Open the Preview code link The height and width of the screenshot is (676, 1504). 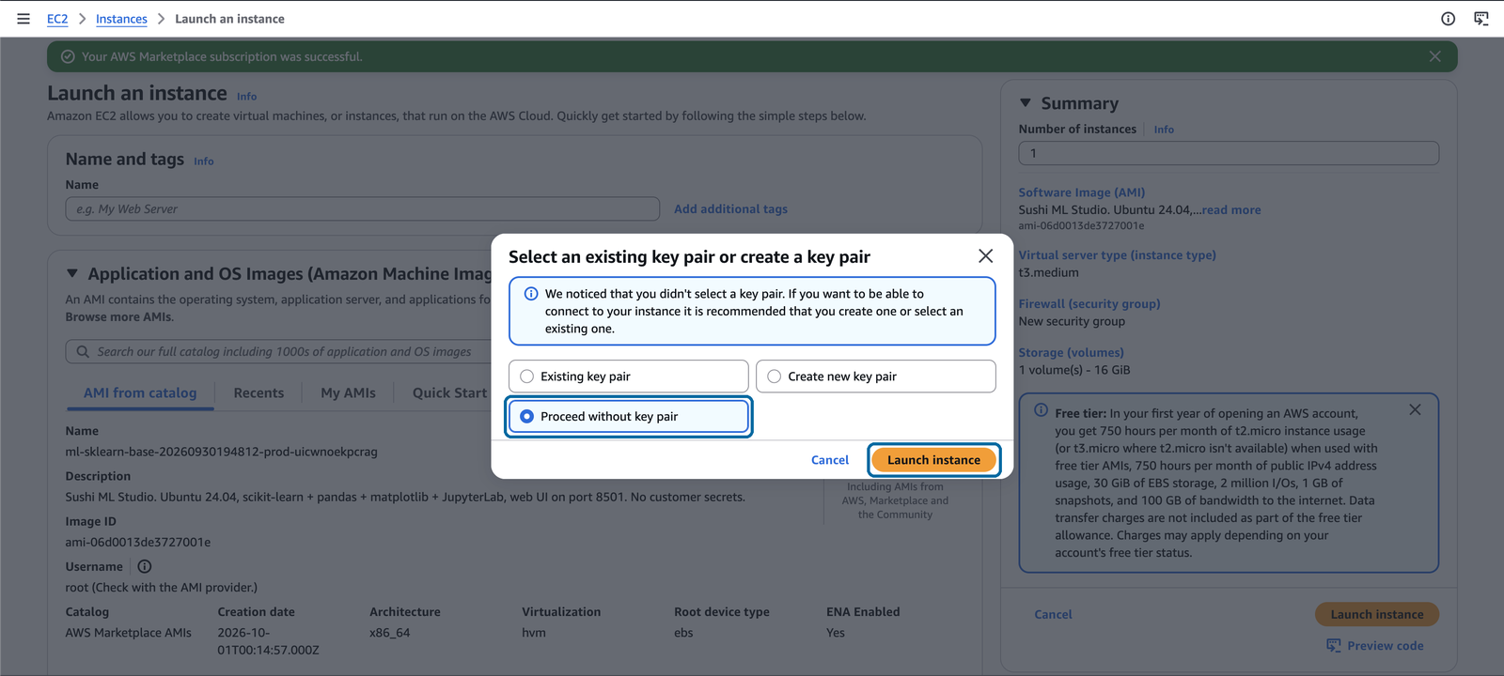click(x=1385, y=646)
